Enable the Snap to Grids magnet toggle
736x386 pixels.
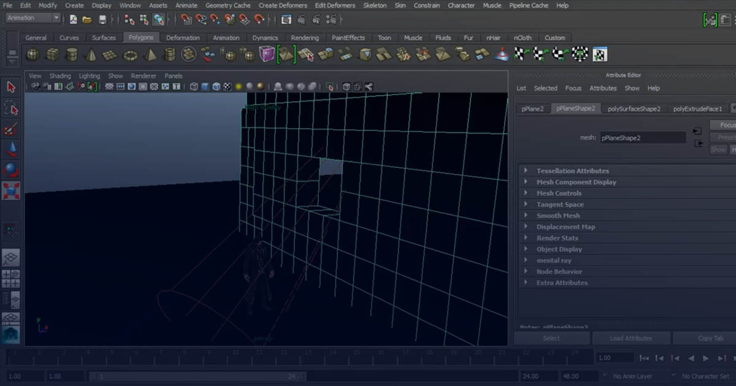[x=186, y=19]
